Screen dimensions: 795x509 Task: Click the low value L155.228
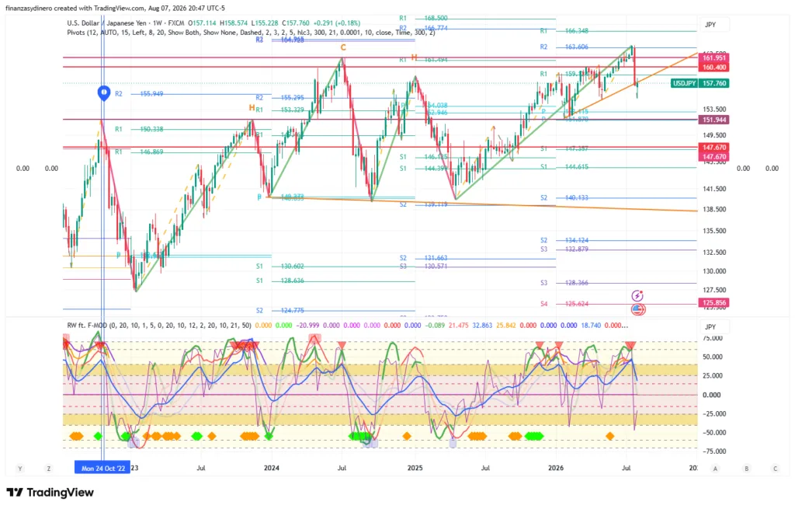[x=265, y=23]
